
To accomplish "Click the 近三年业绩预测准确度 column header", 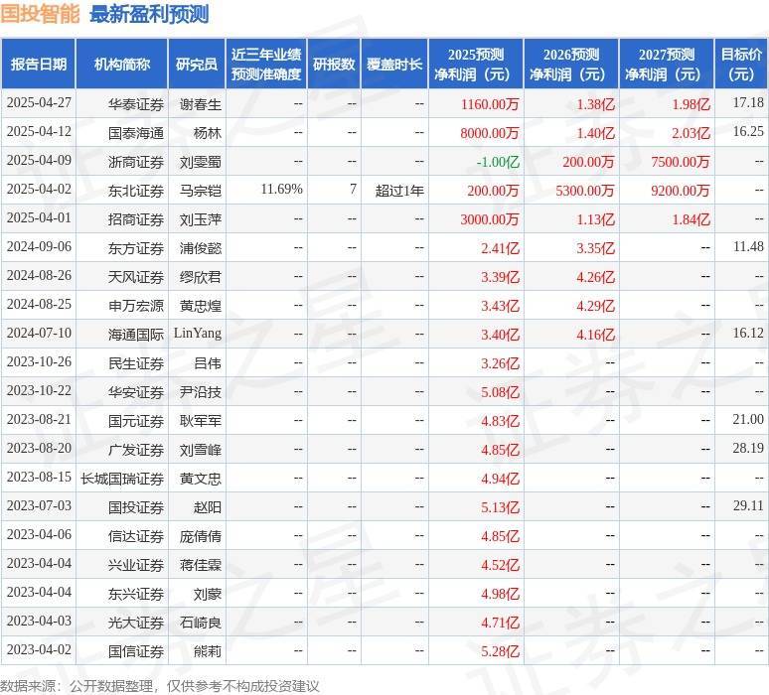I will (266, 65).
